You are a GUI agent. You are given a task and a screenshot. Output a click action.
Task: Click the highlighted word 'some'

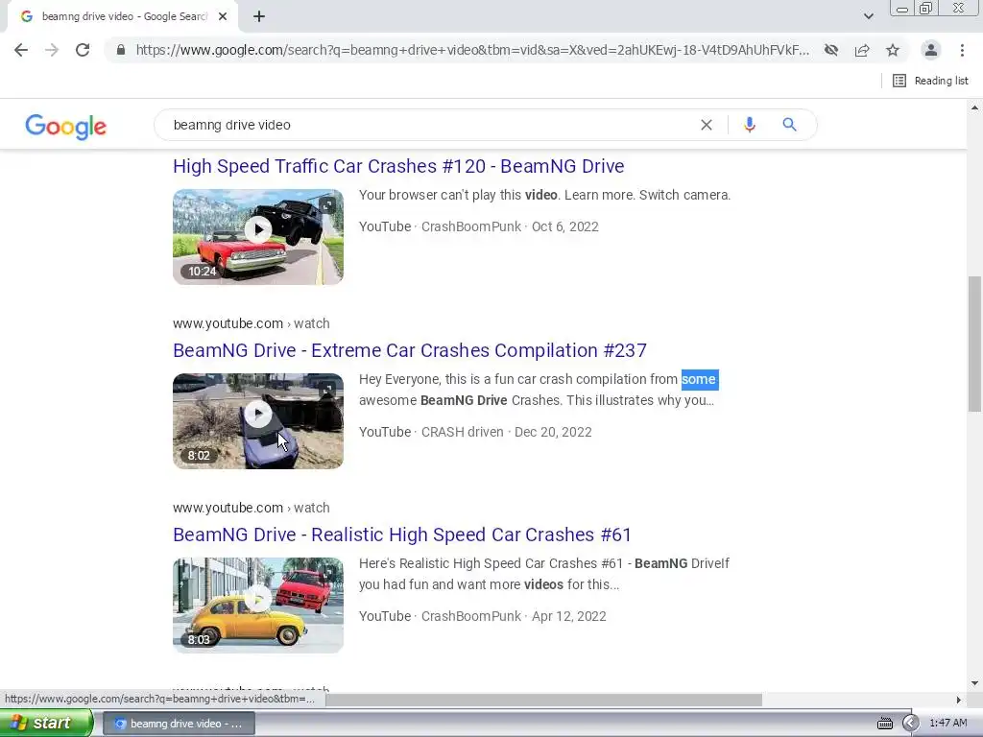[x=699, y=379]
